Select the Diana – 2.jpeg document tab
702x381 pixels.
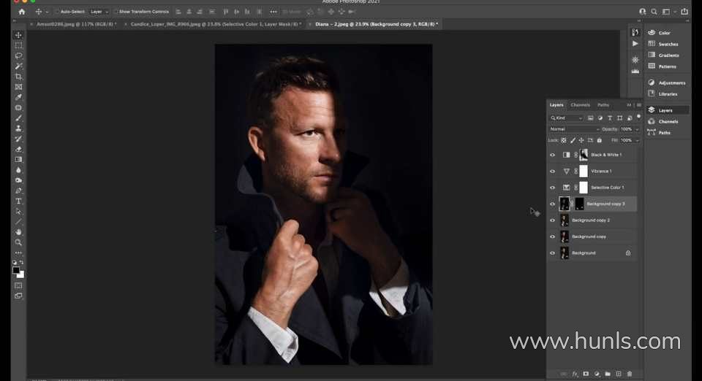376,24
